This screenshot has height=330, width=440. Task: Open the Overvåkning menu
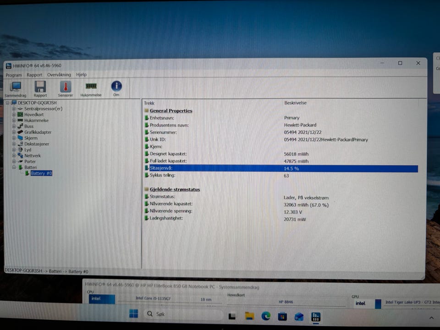(59, 75)
